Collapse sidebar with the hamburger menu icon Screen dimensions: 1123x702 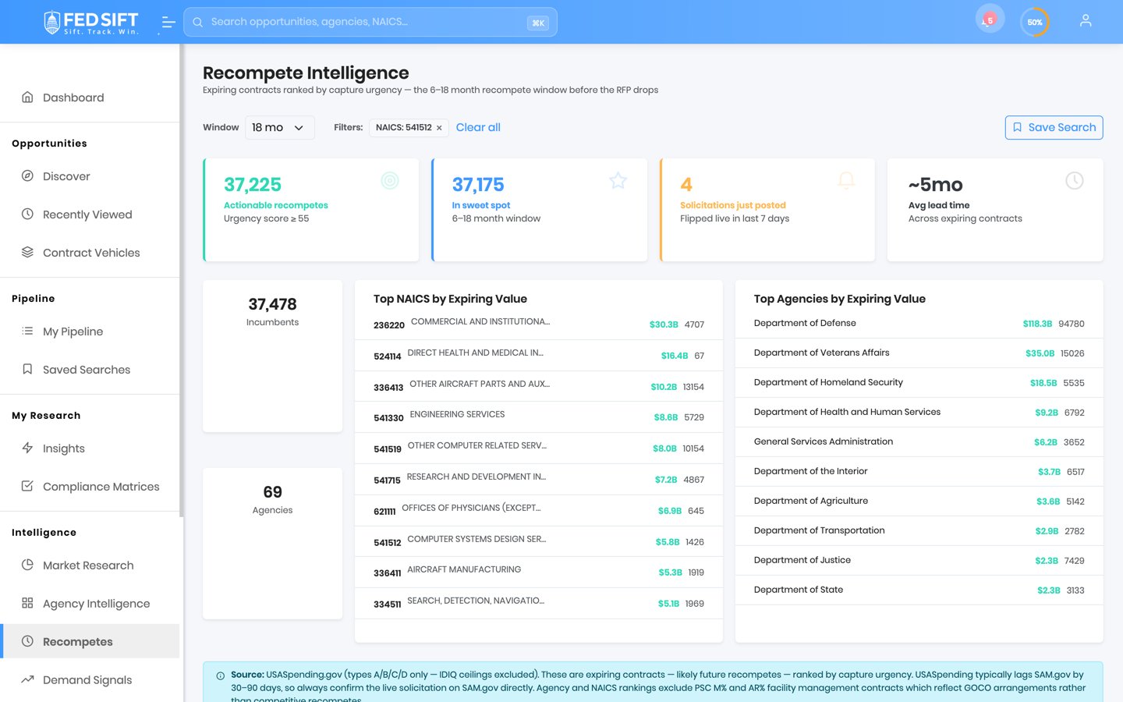168,23
